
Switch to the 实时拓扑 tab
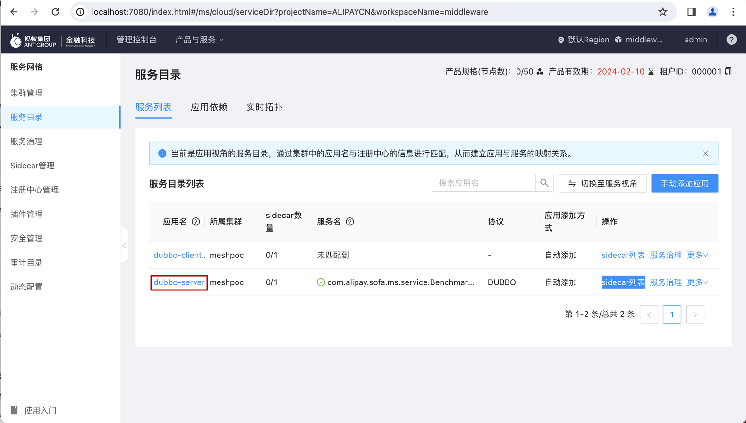click(x=264, y=107)
